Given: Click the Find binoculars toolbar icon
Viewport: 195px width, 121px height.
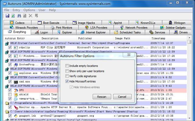Looking at the screenshot, I should 19,16.
